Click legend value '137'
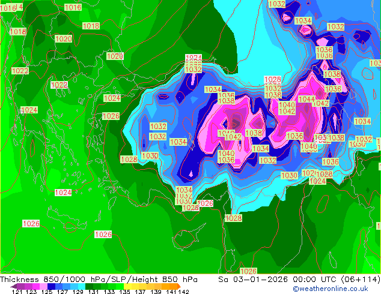 point(140,292)
